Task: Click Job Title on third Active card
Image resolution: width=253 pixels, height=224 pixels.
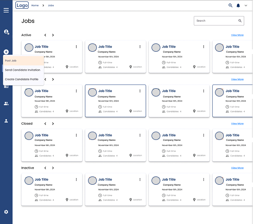Action: [x=169, y=47]
